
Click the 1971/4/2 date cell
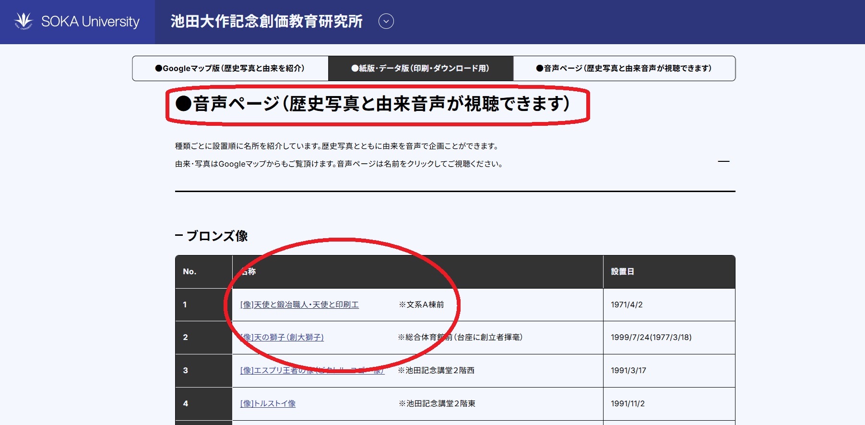[x=669, y=304]
